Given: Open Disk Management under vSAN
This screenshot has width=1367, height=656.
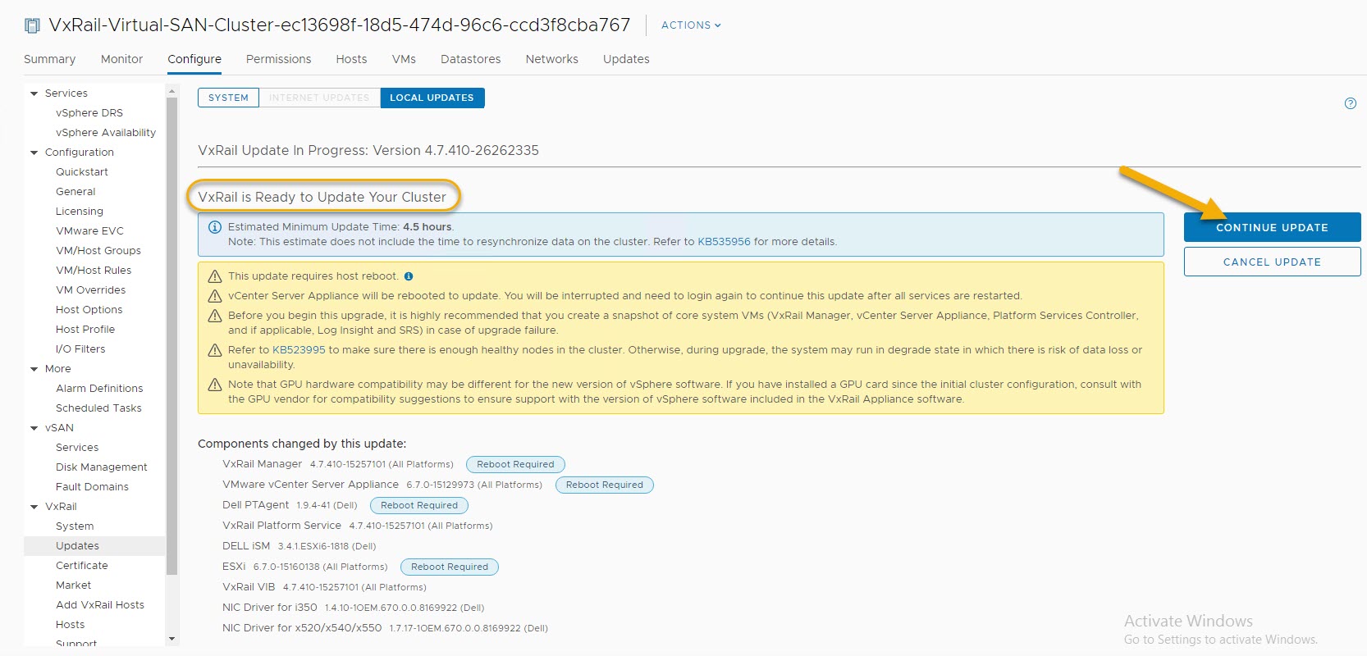Looking at the screenshot, I should click(x=102, y=467).
